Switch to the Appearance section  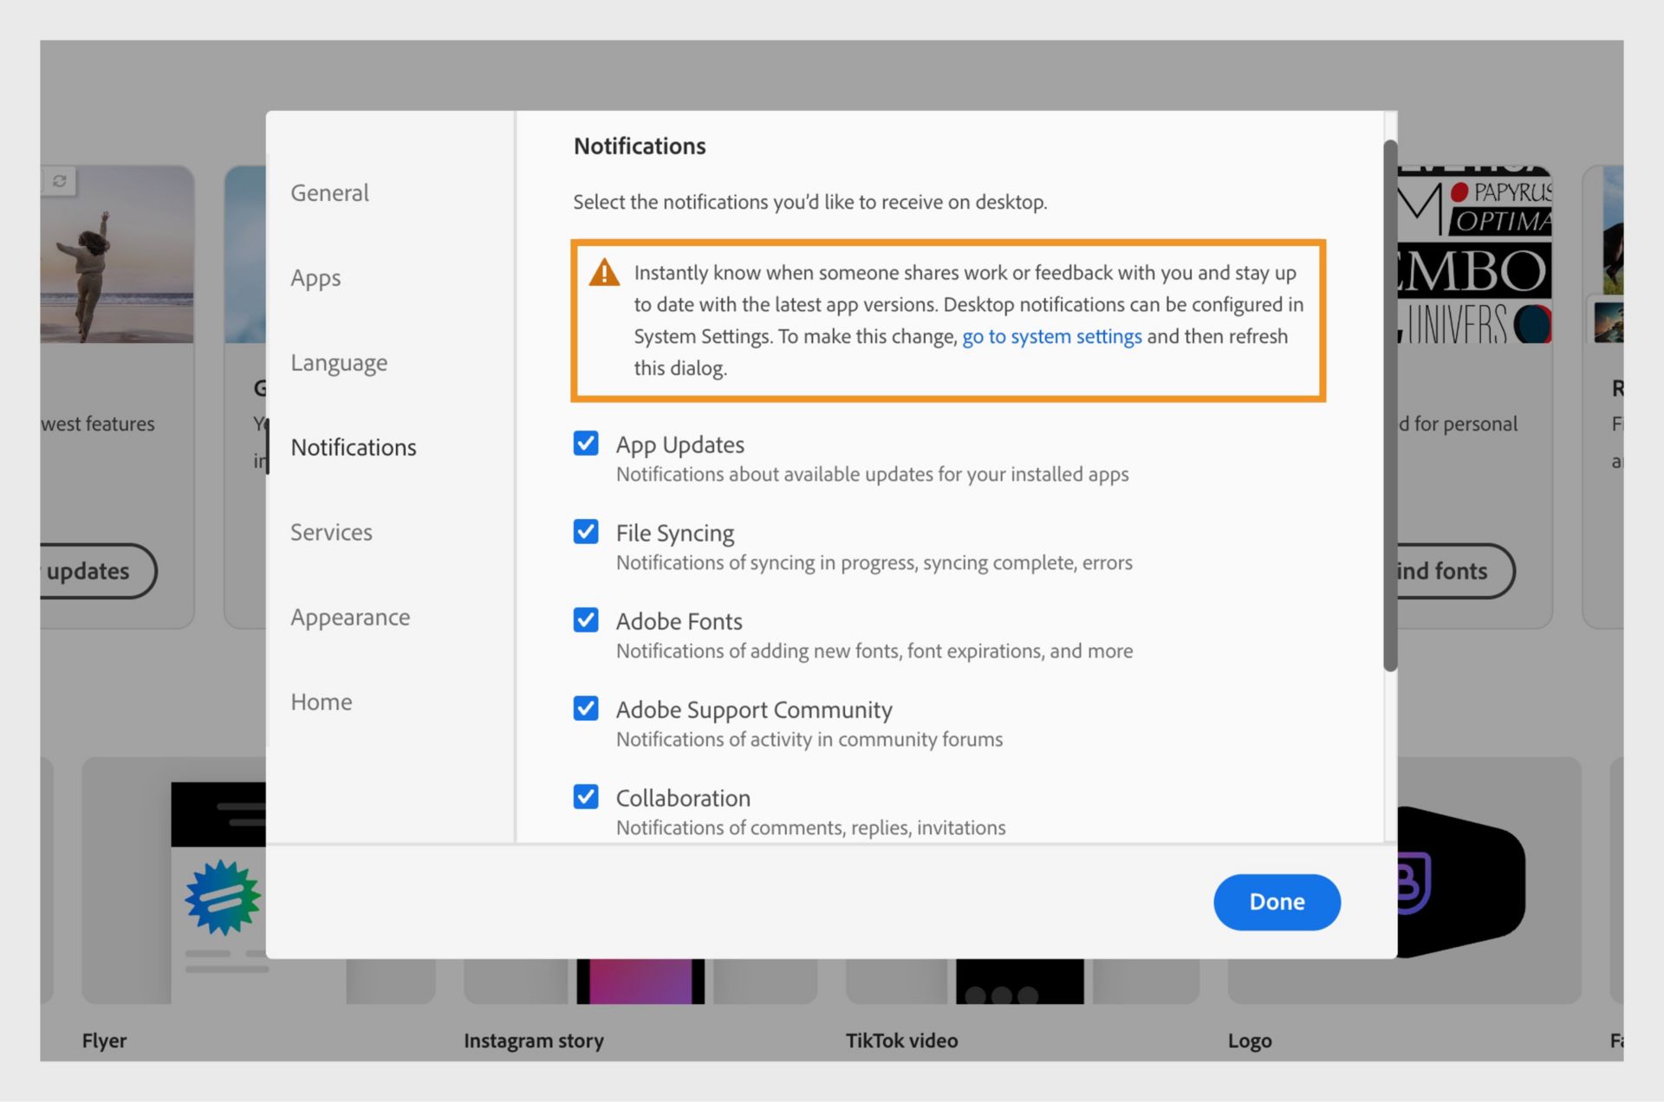350,617
